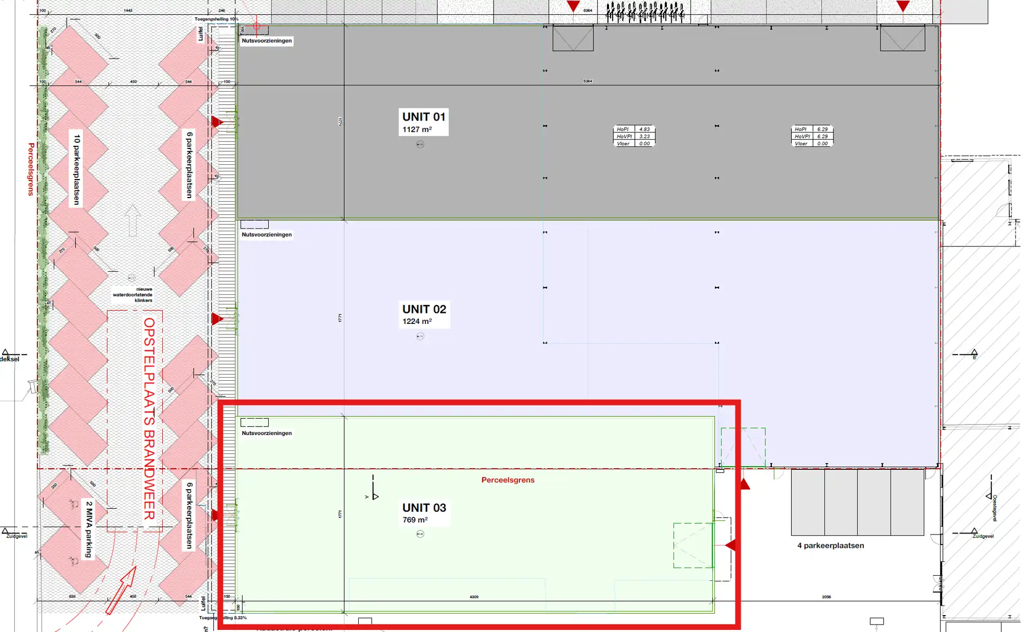
Task: Click red entrance triangle beside Unit 02
Action: [217, 319]
